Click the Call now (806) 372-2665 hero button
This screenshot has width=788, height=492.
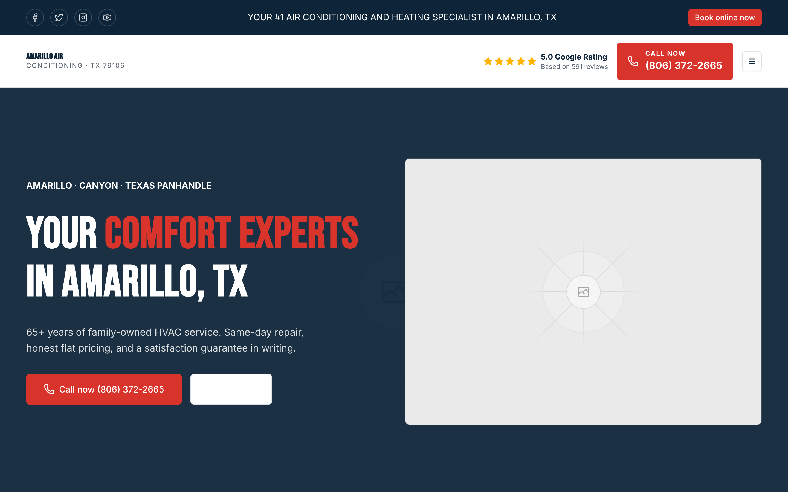104,389
